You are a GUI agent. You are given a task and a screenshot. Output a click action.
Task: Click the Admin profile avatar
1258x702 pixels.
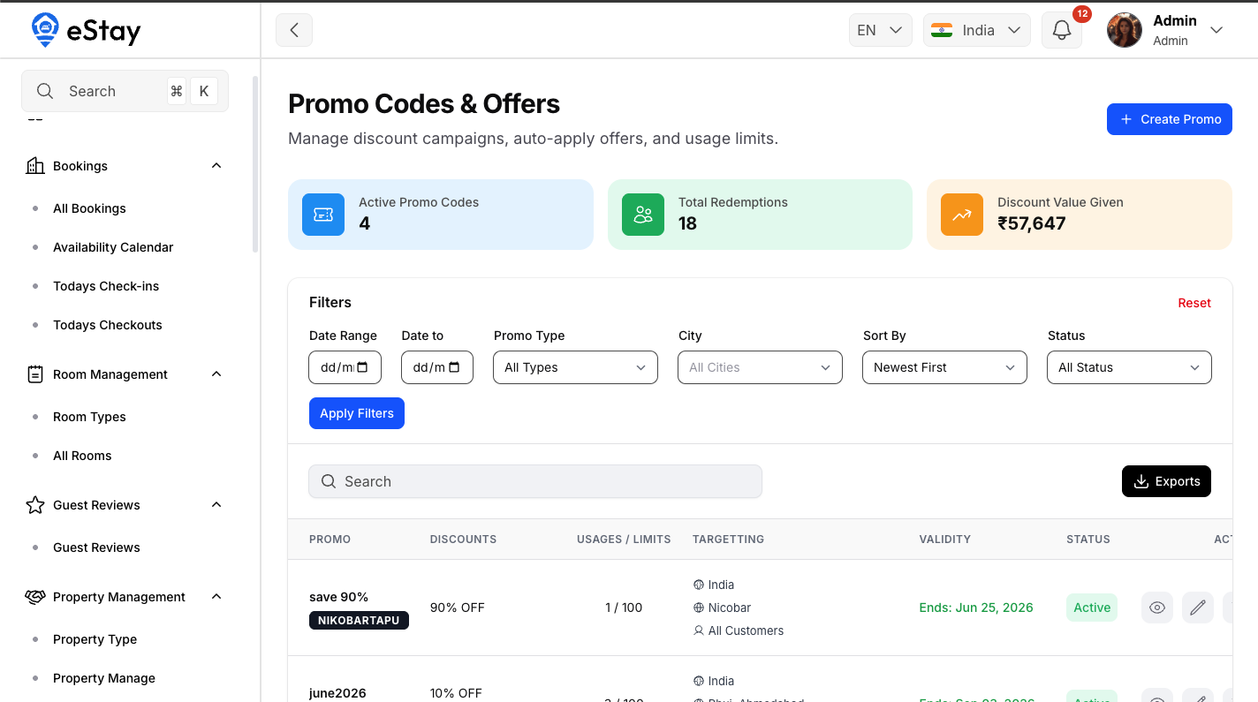(1125, 30)
